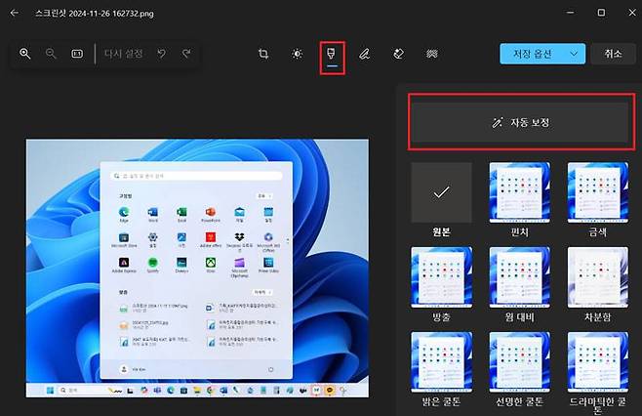This screenshot has height=416, width=642.
Task: Select the 원본 original filter
Action: tap(441, 192)
